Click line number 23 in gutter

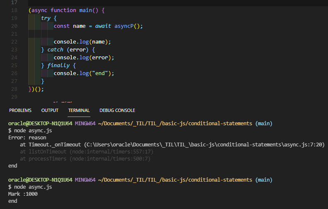pyautogui.click(x=14, y=50)
